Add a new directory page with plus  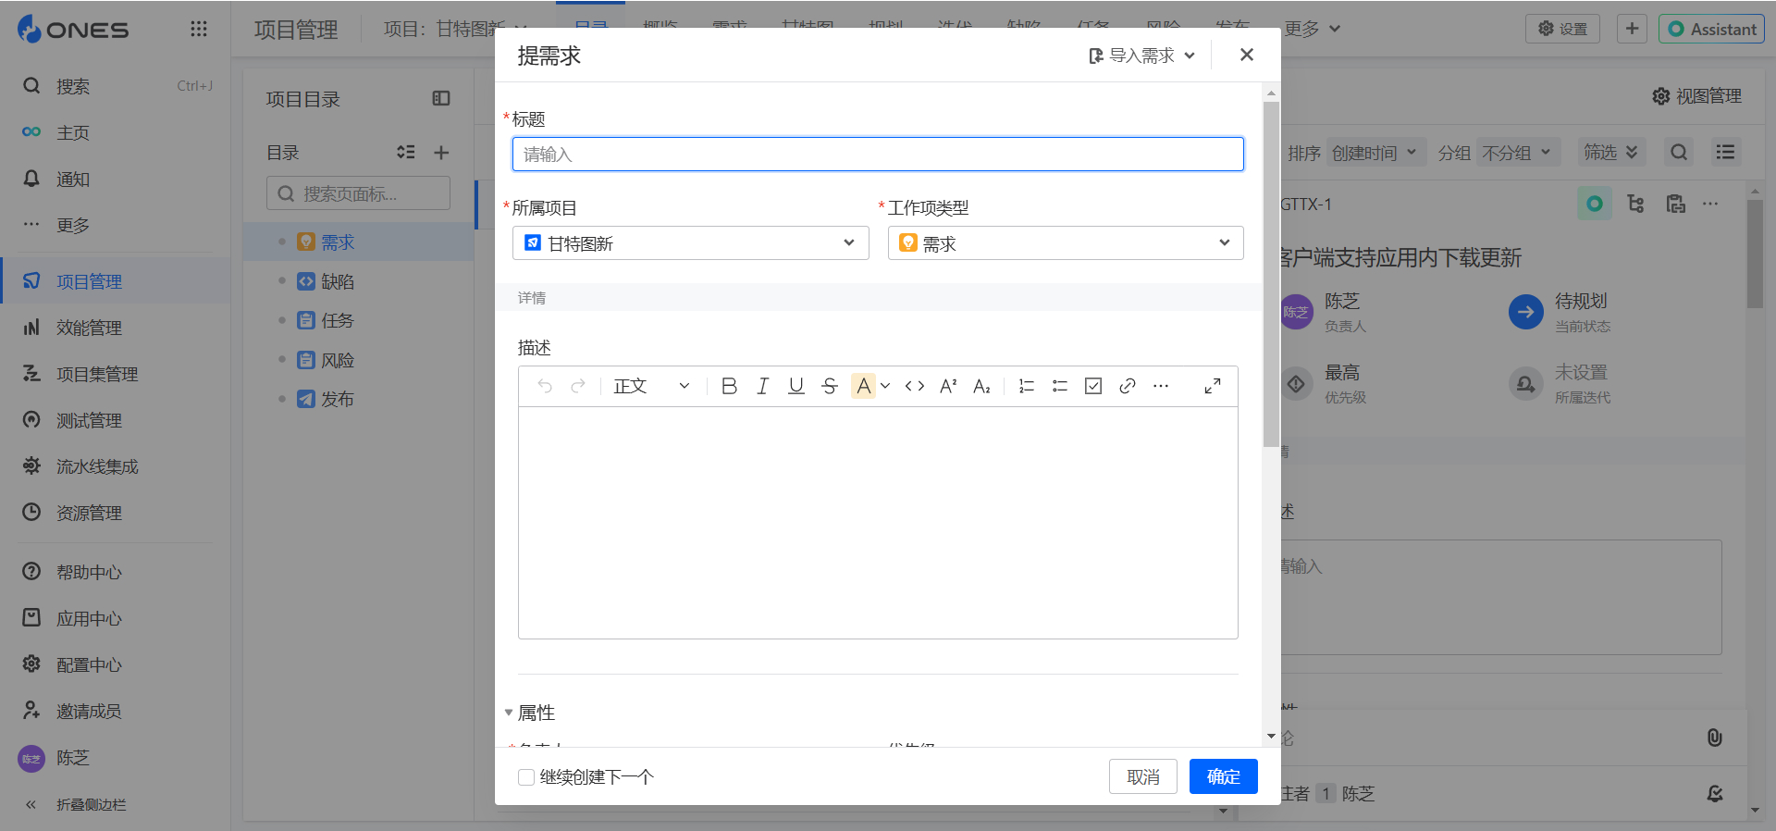coord(441,153)
